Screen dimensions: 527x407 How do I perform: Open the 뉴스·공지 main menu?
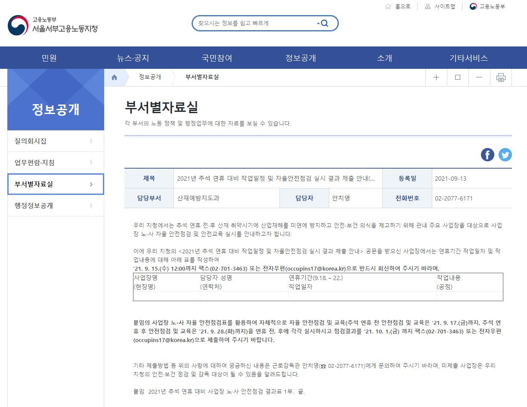tap(133, 58)
